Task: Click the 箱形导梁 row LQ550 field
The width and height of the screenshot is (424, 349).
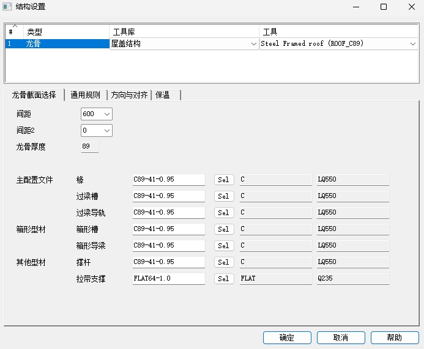Action: 353,246
